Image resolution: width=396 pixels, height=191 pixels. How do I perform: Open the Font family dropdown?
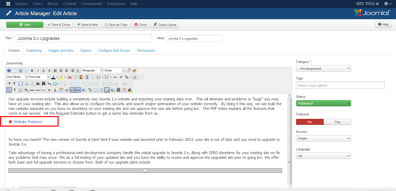point(17,77)
